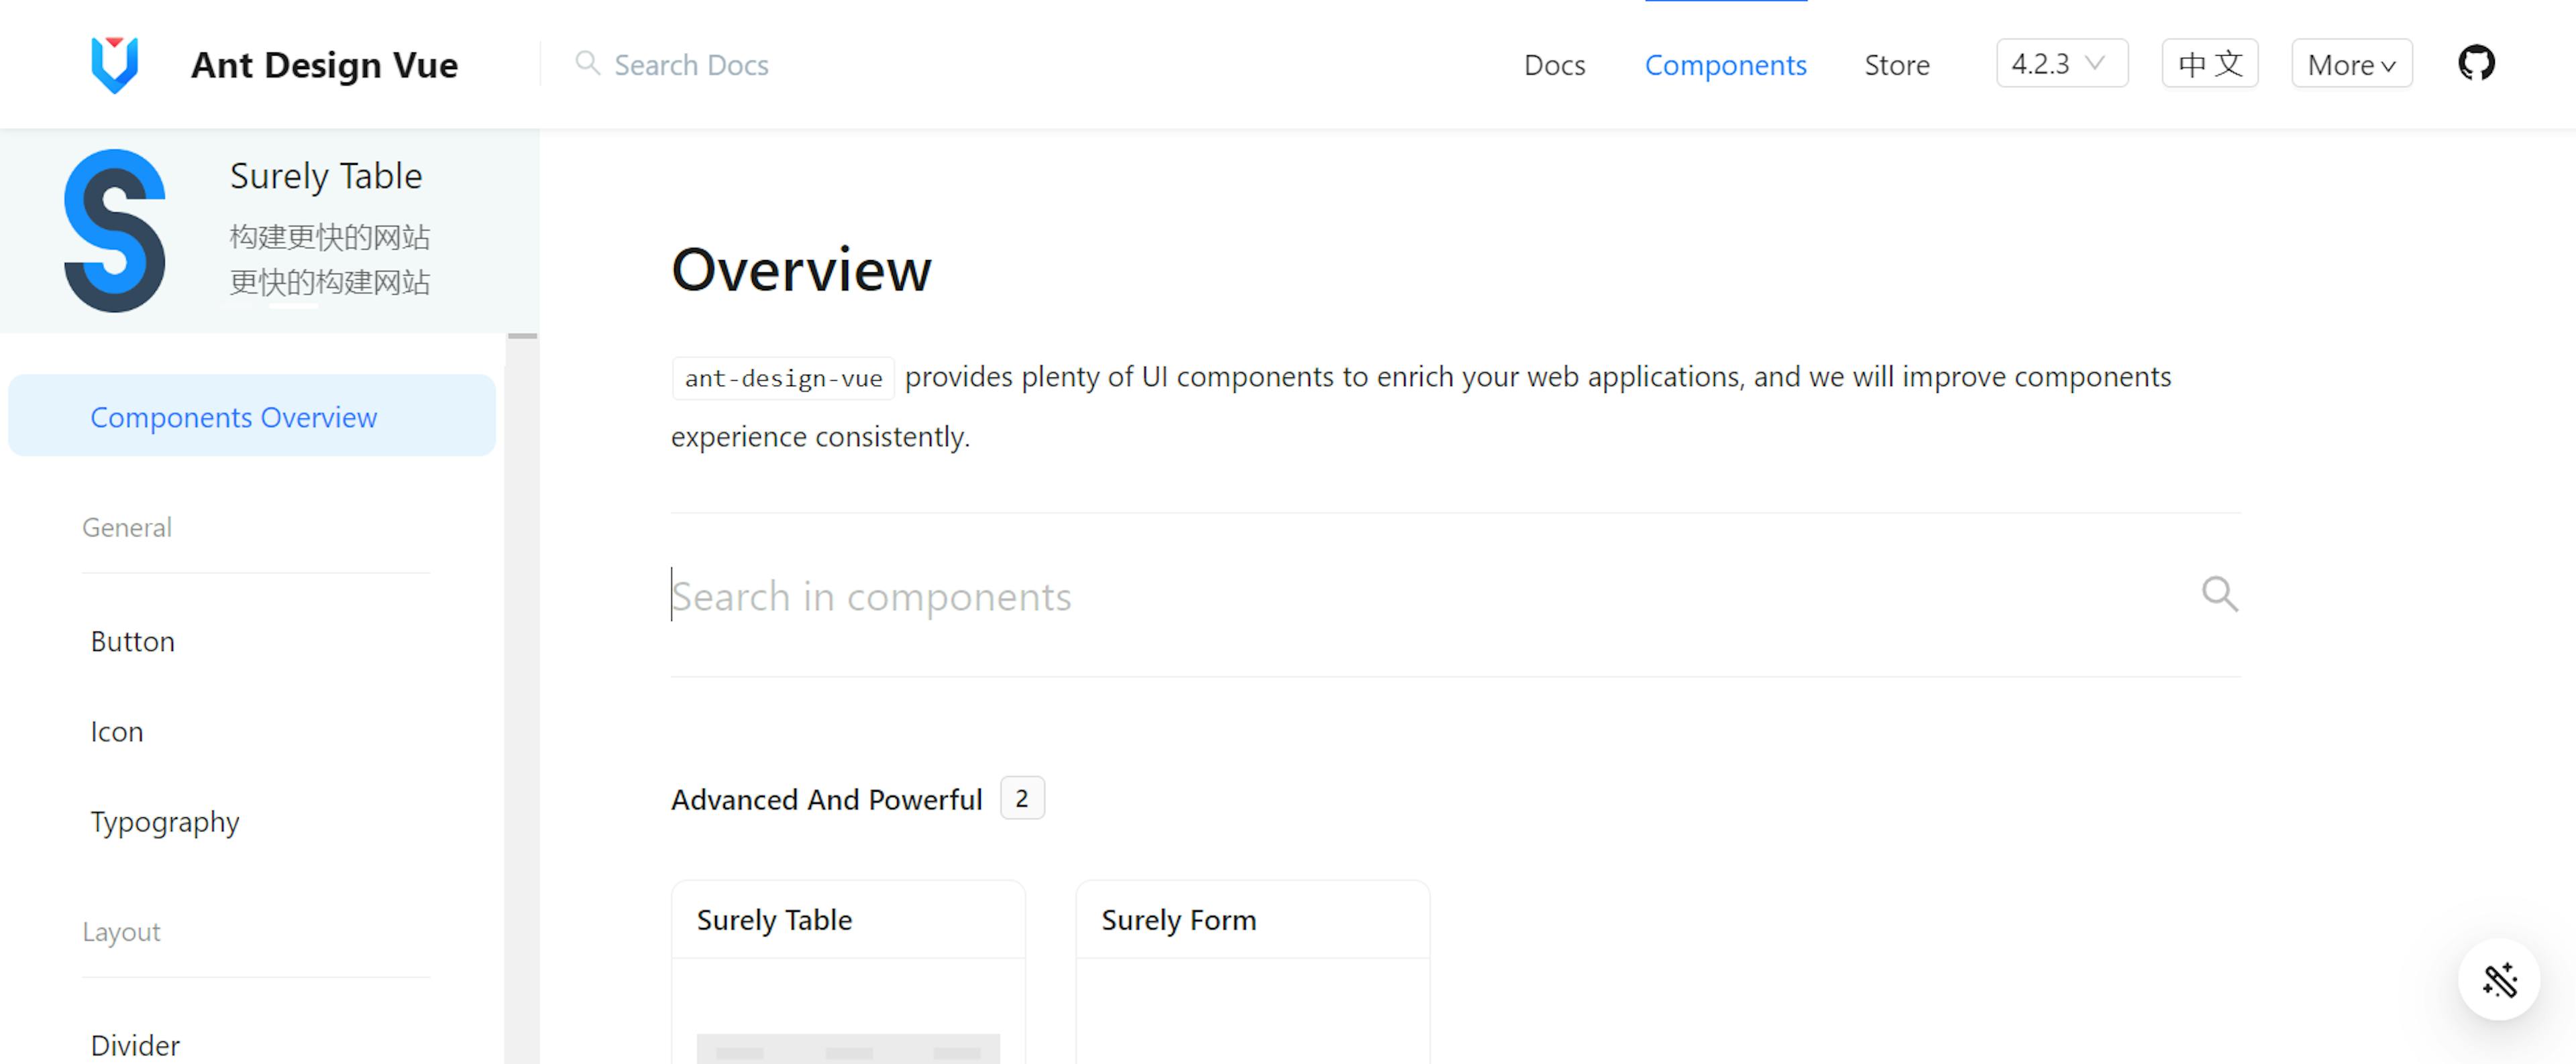Click the search magnifier icon in navbar

click(x=586, y=64)
